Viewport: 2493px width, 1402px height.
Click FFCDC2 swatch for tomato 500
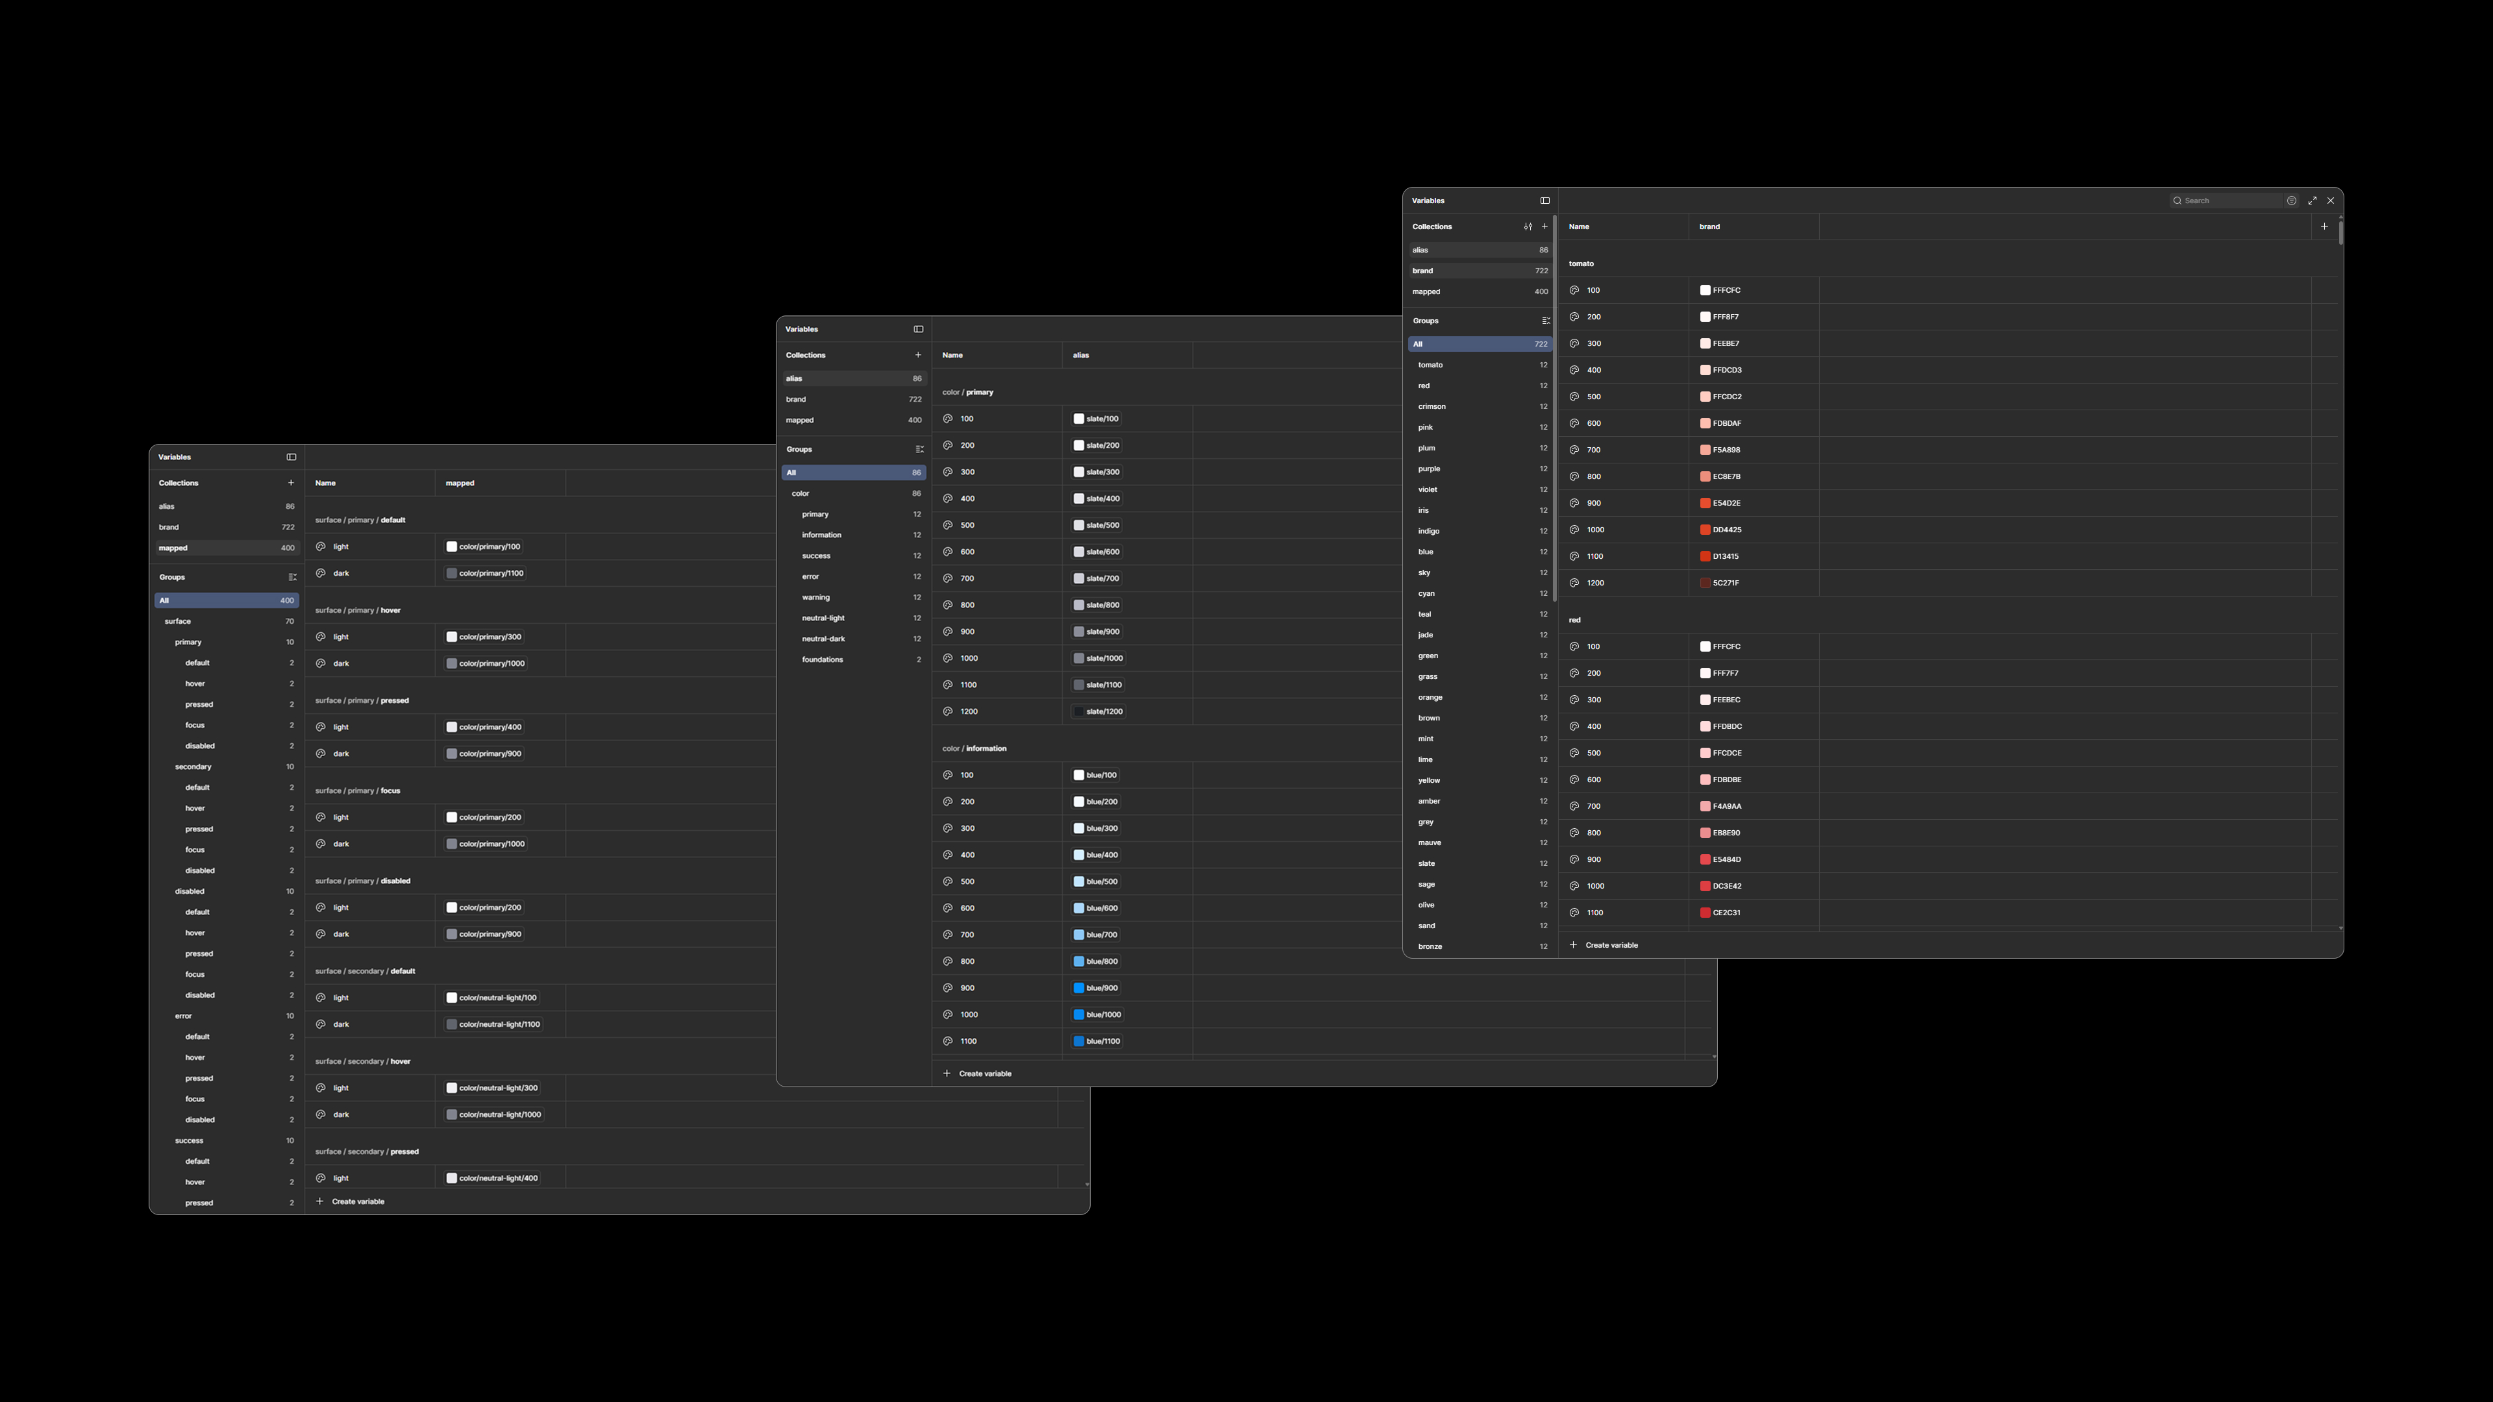[x=1705, y=397]
